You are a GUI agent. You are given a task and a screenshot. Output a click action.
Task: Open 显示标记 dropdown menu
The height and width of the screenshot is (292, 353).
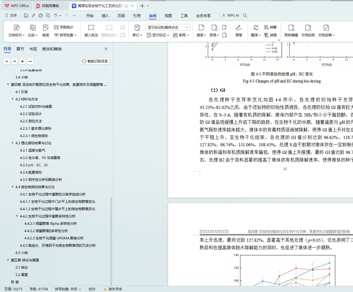point(158,35)
